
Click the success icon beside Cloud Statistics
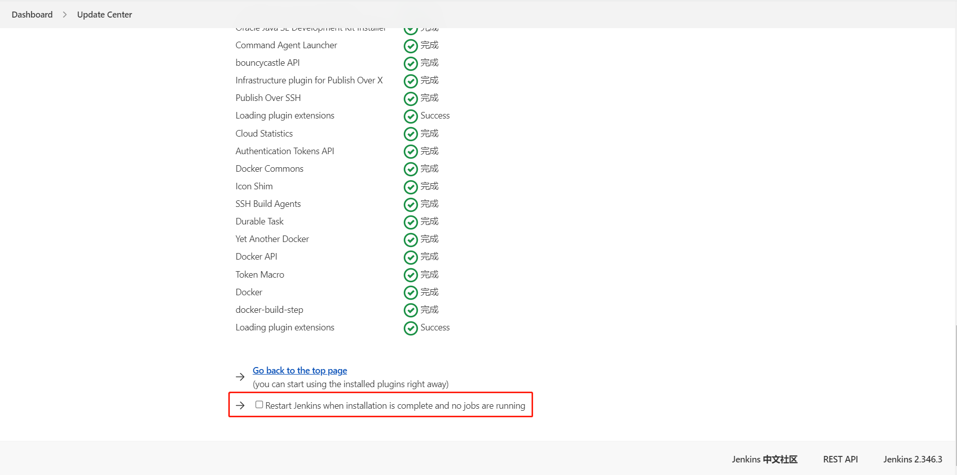(x=411, y=134)
